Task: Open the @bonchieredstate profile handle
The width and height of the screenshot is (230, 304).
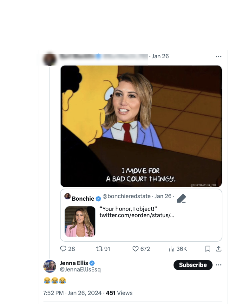Action: coord(127,196)
